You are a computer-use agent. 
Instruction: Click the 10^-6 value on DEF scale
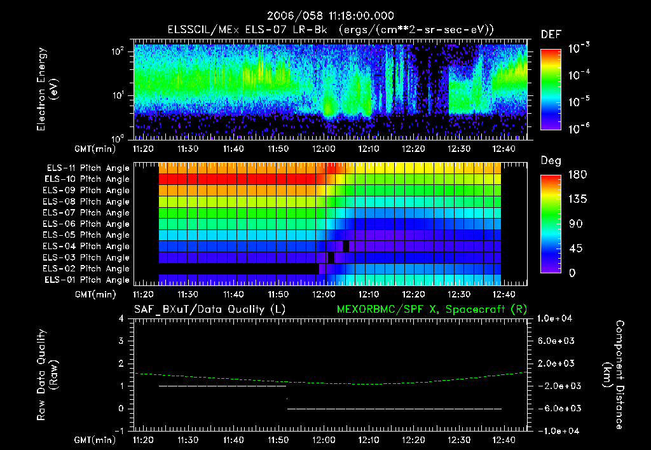coord(579,128)
